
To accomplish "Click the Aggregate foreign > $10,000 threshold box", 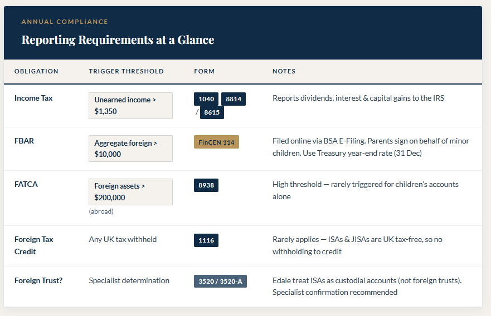I will click(x=130, y=149).
